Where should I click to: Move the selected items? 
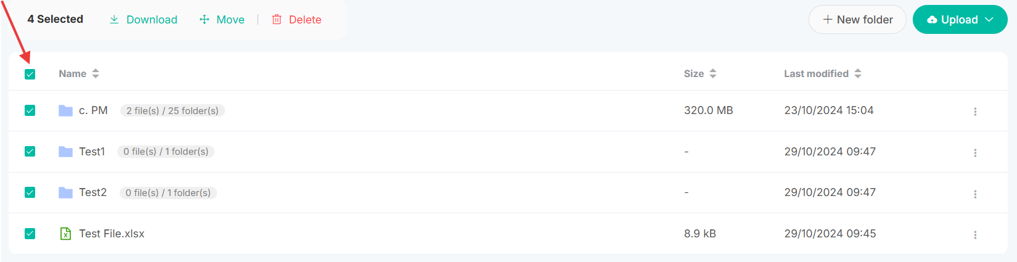pyautogui.click(x=222, y=20)
